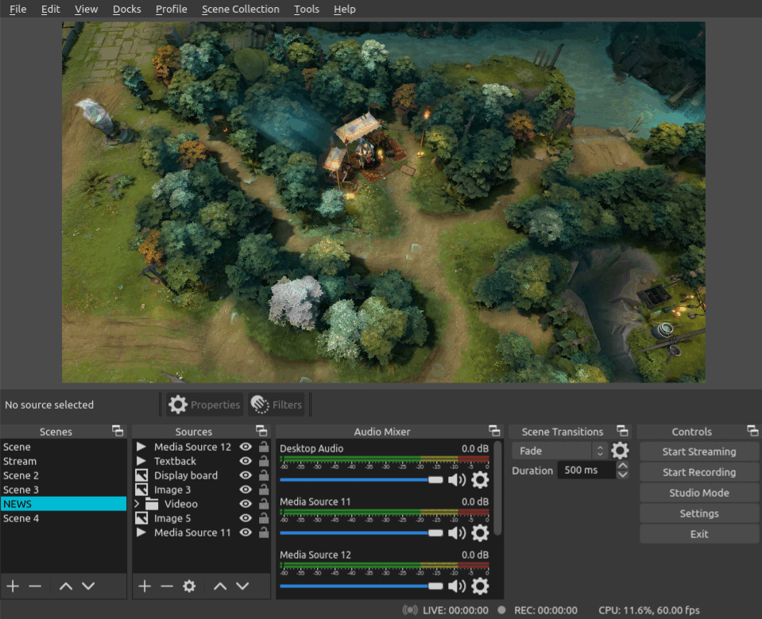This screenshot has width=762, height=619.
Task: Remove the selected source with minus icon
Action: [166, 586]
